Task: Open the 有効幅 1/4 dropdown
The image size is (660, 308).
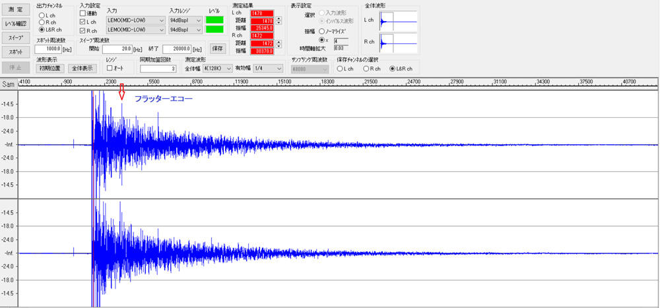Action: point(269,68)
